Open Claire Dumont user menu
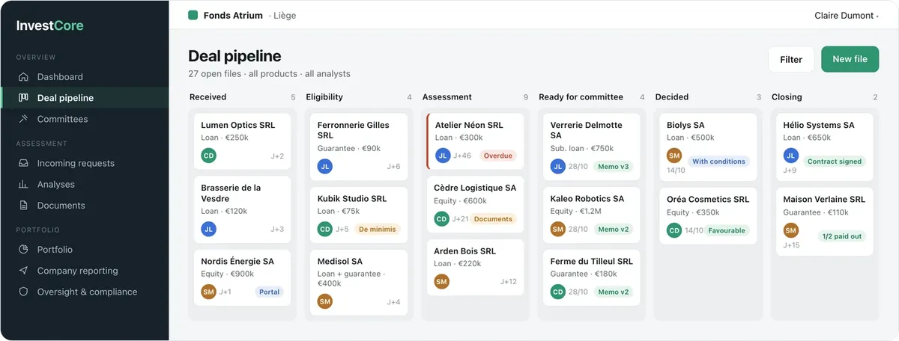Image resolution: width=899 pixels, height=341 pixels. click(847, 16)
